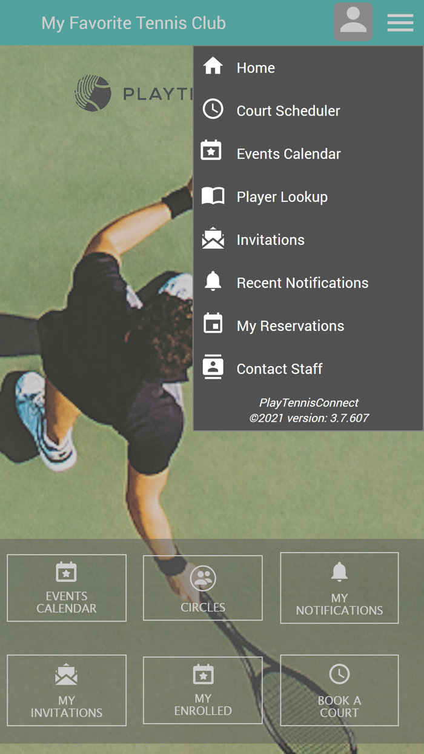Tap the Book a Court tile
The image size is (424, 754).
[x=339, y=690]
